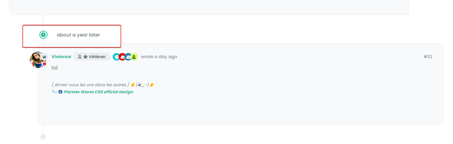Click the teal download badge icon
The width and height of the screenshot is (453, 144).
[x=116, y=57]
